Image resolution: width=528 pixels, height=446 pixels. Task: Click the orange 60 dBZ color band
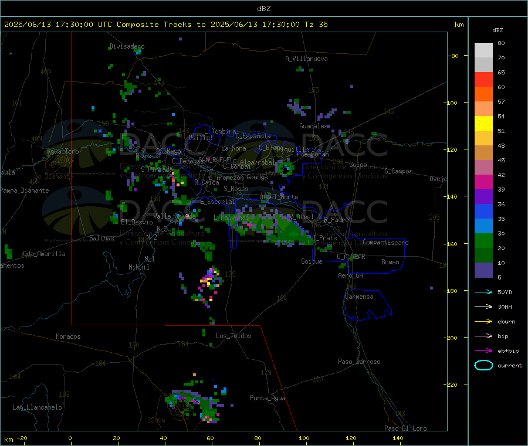click(483, 94)
